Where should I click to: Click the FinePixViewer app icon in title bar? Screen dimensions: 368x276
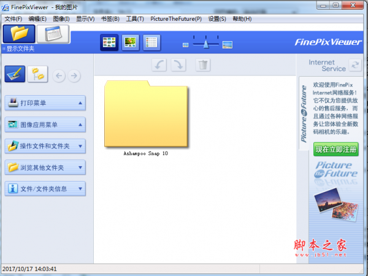tap(5, 7)
